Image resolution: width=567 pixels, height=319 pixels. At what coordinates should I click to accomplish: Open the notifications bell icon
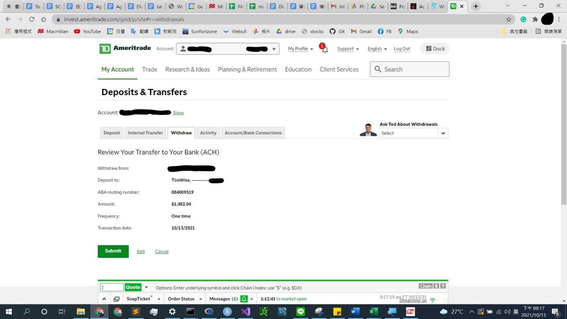325,49
